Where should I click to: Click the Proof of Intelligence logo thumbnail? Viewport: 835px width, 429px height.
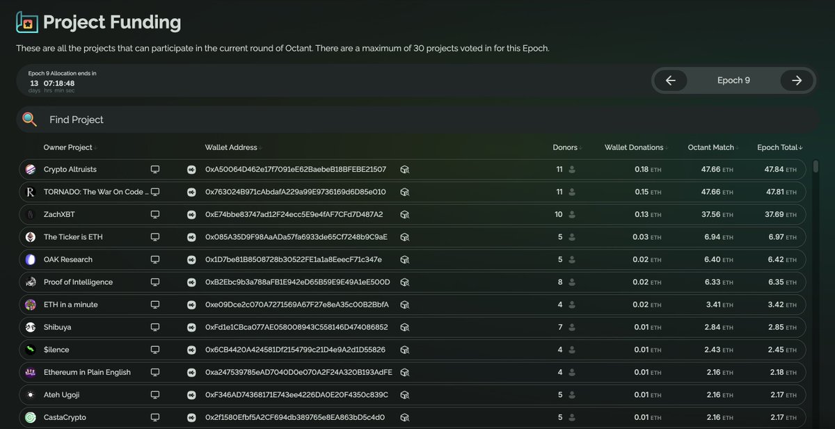tap(30, 282)
